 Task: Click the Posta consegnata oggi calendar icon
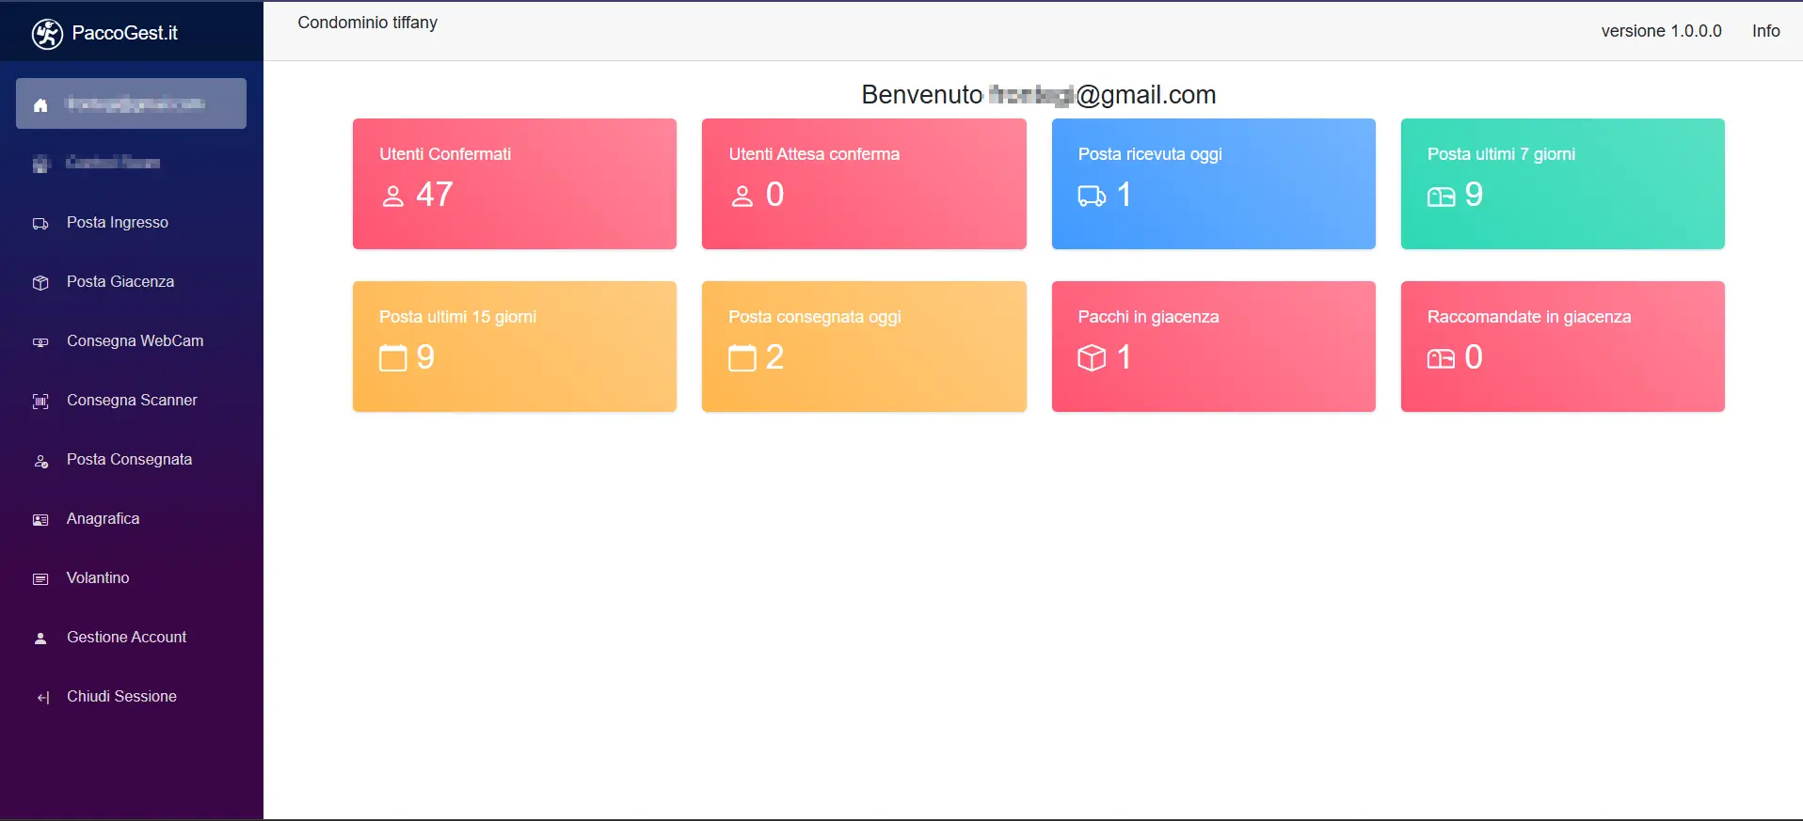742,358
